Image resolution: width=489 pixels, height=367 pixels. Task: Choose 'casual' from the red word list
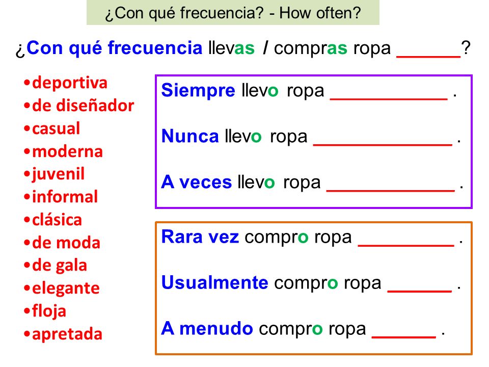56,128
